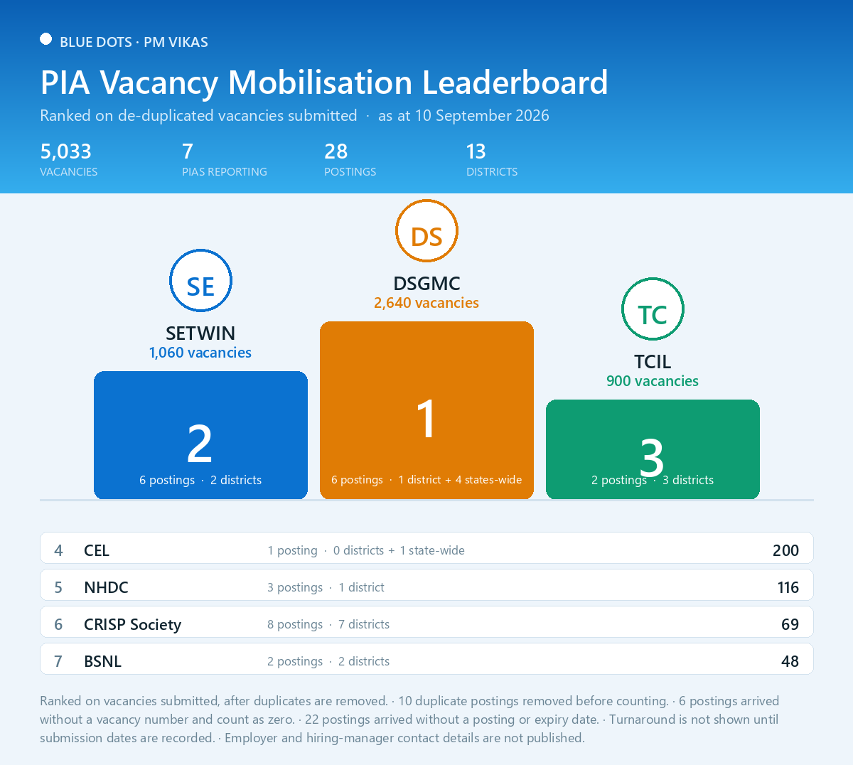
Task: Click the 200 count in CEL row
Action: coord(785,550)
